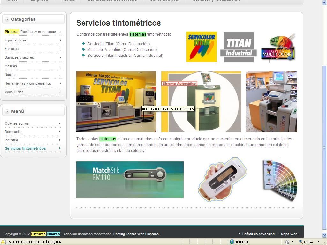Open the Imprimaciones category
Image resolution: width=327 pixels, height=245 pixels.
click(x=16, y=40)
